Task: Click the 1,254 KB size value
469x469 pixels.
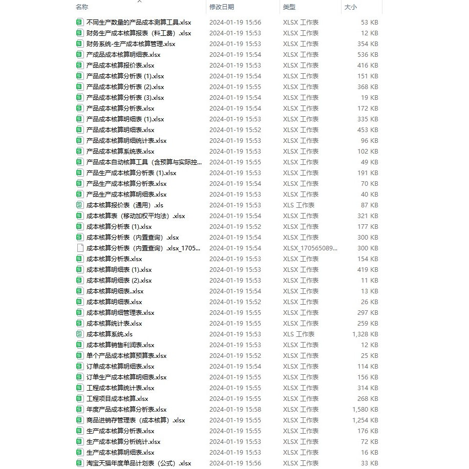Action: pos(365,420)
